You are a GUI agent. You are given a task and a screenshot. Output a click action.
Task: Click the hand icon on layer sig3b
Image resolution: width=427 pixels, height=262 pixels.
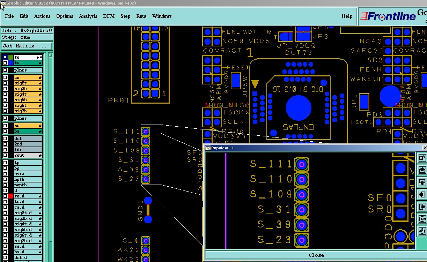point(41,89)
